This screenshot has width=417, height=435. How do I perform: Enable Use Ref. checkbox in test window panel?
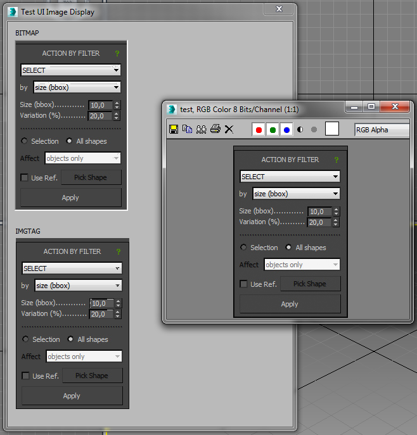click(244, 284)
